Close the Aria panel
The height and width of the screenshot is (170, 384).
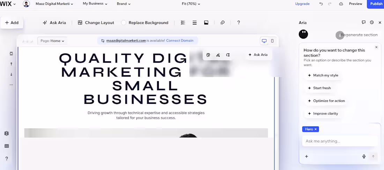click(x=380, y=23)
